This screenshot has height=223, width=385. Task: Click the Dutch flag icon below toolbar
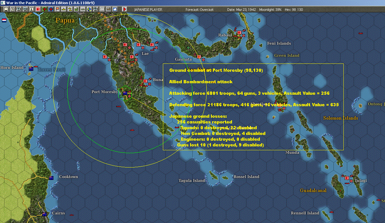(4, 20)
